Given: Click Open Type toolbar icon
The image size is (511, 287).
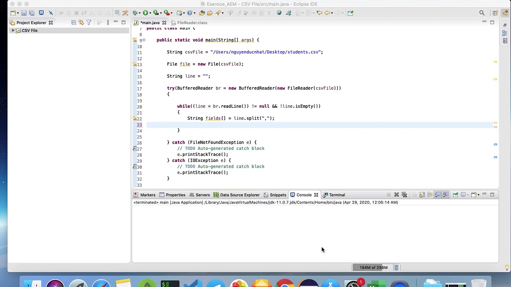Looking at the screenshot, I should click(x=202, y=13).
